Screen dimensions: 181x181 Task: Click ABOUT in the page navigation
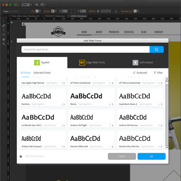(x=99, y=32)
